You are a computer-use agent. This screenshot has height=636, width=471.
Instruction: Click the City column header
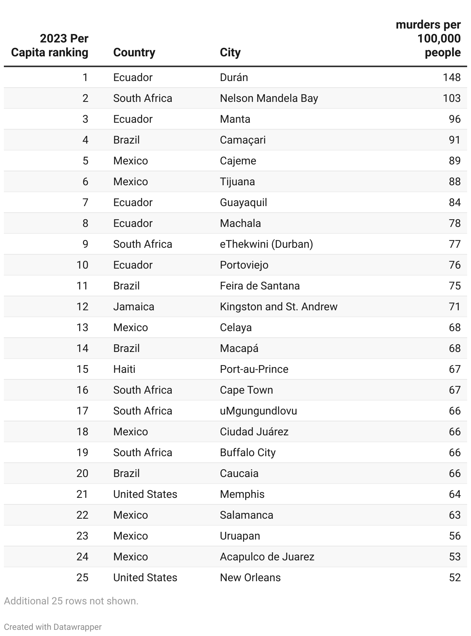pos(230,52)
